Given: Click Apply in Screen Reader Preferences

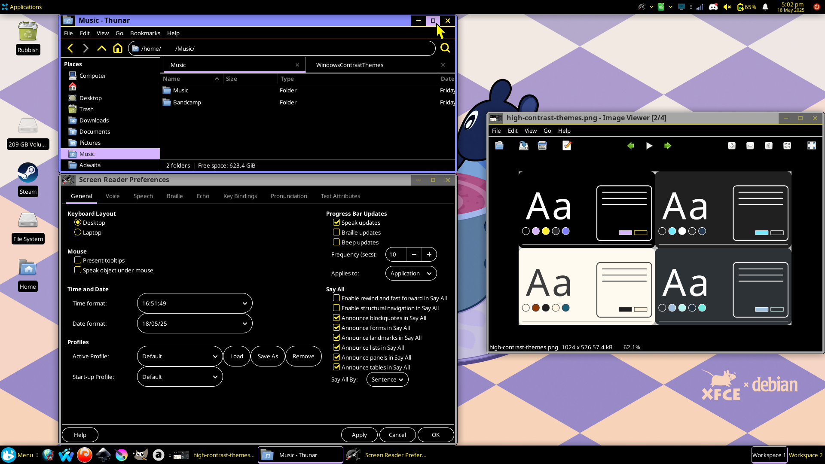Looking at the screenshot, I should pyautogui.click(x=359, y=435).
